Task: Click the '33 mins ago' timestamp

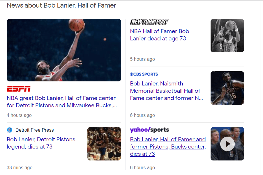Action: tap(20, 167)
